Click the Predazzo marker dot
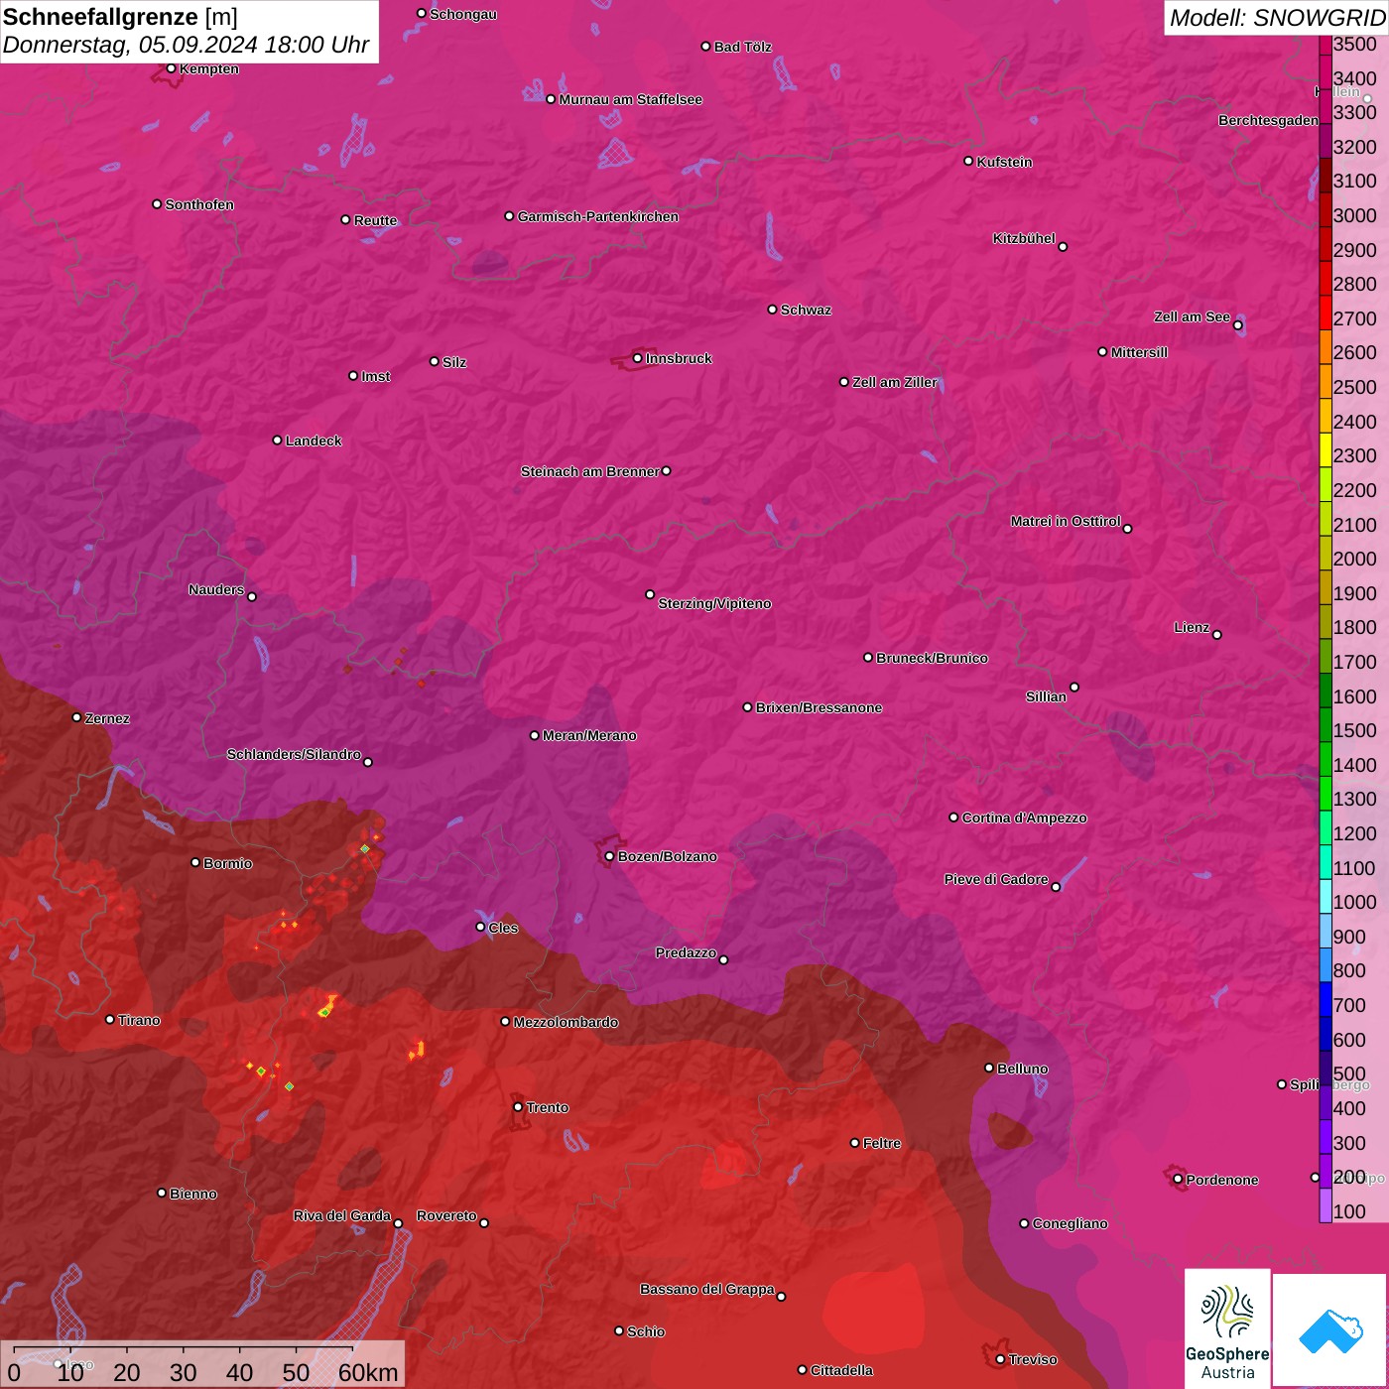Screen dimensions: 1389x1389 click(723, 959)
